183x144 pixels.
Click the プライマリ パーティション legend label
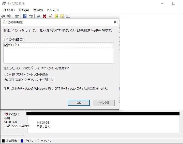tap(38, 141)
